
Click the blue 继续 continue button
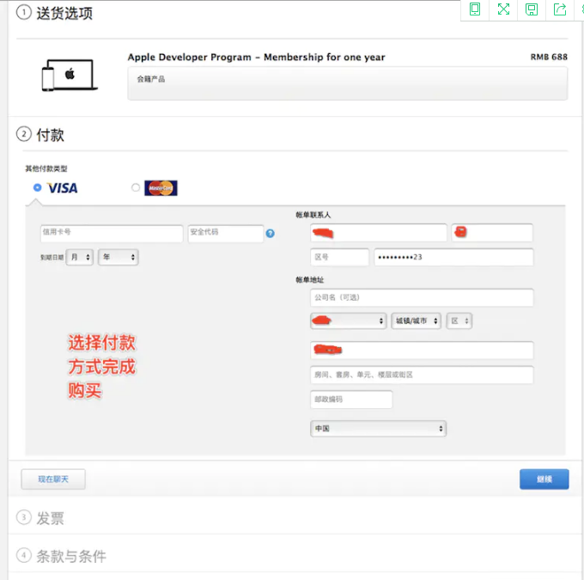click(x=544, y=479)
